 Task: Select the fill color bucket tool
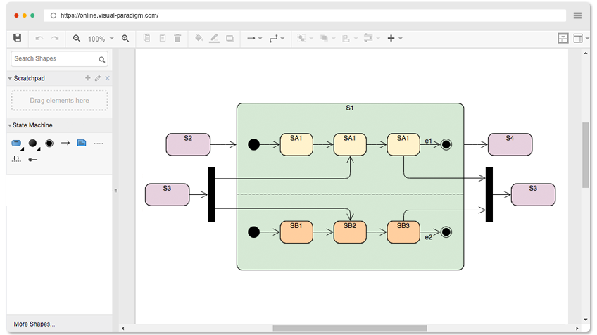coord(199,39)
